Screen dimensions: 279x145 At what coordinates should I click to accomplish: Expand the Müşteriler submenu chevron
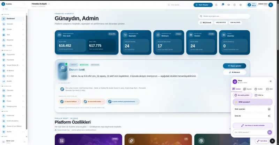23,40
